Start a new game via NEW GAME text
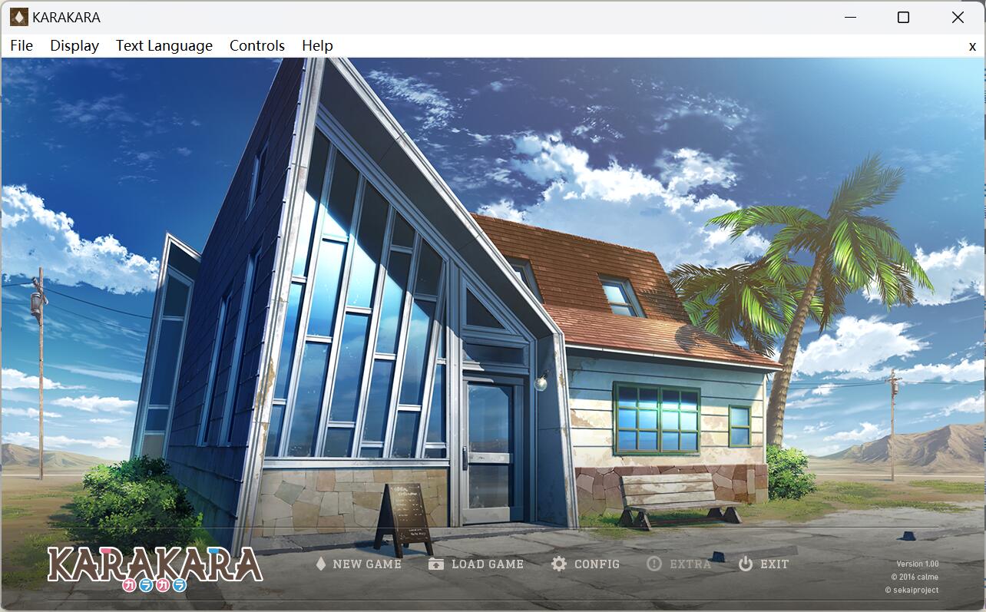986x612 pixels. click(x=367, y=564)
